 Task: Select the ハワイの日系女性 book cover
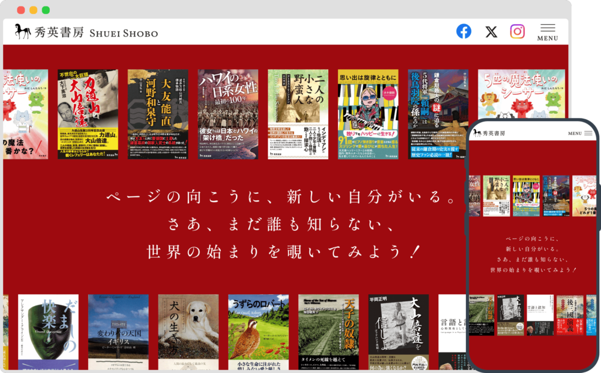[x=228, y=115]
